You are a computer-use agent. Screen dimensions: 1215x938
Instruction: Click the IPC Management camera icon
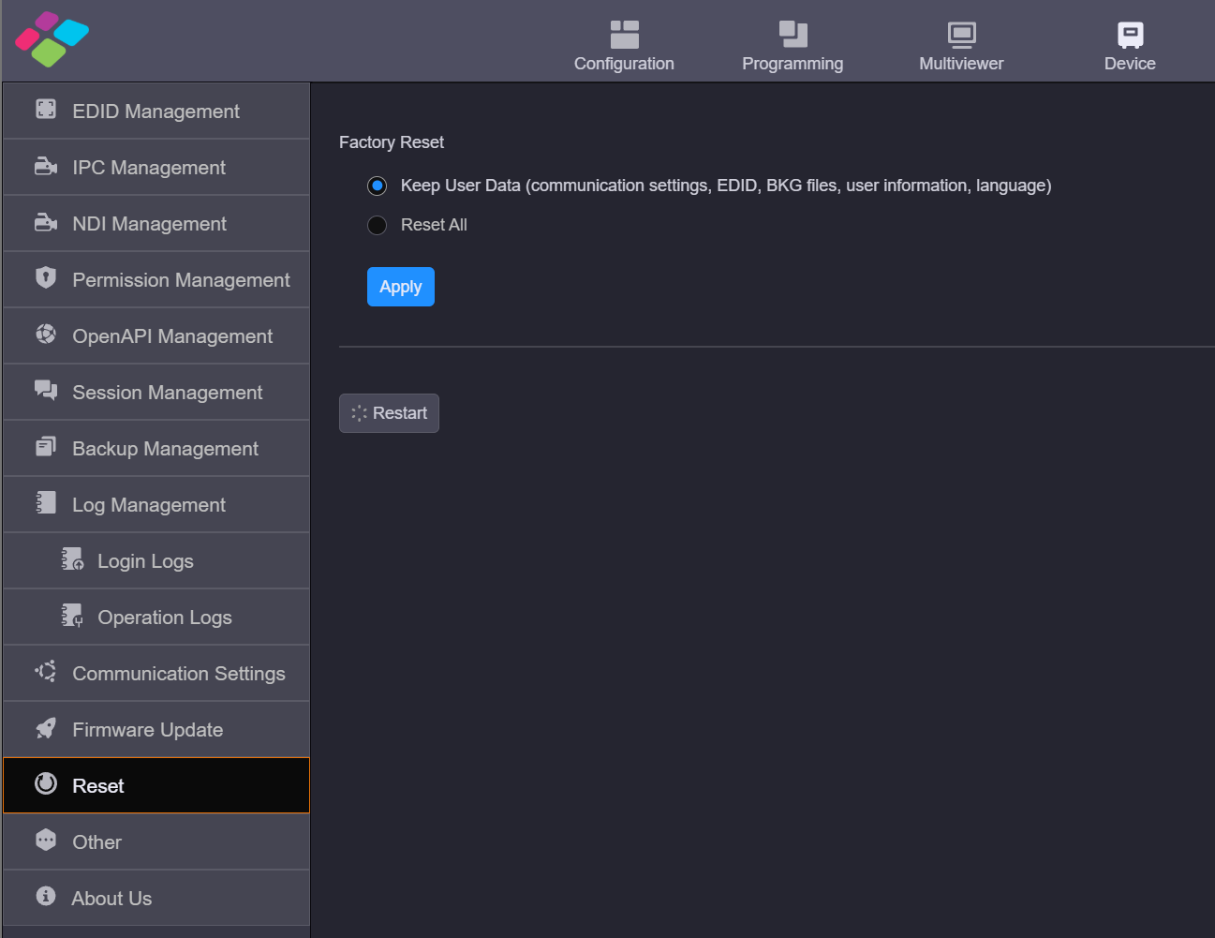click(46, 167)
